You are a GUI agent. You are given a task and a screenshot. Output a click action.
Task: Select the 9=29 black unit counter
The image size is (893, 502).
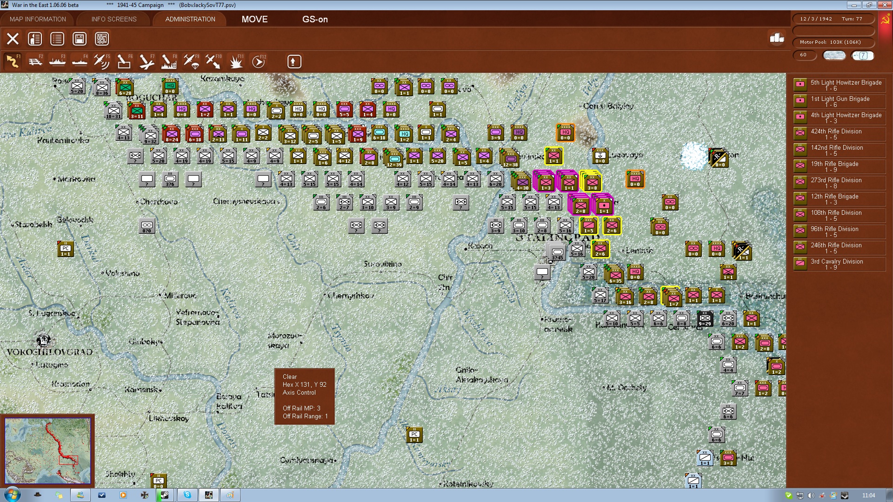[x=705, y=319]
